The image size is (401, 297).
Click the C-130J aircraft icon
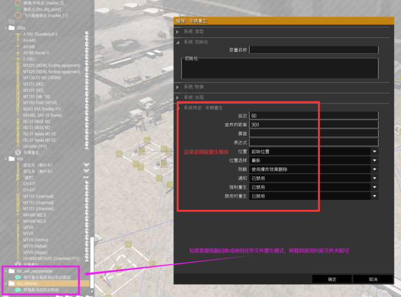(x=18, y=59)
